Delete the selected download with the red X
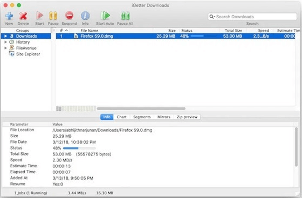This screenshot has height=198, width=302. [x=23, y=16]
